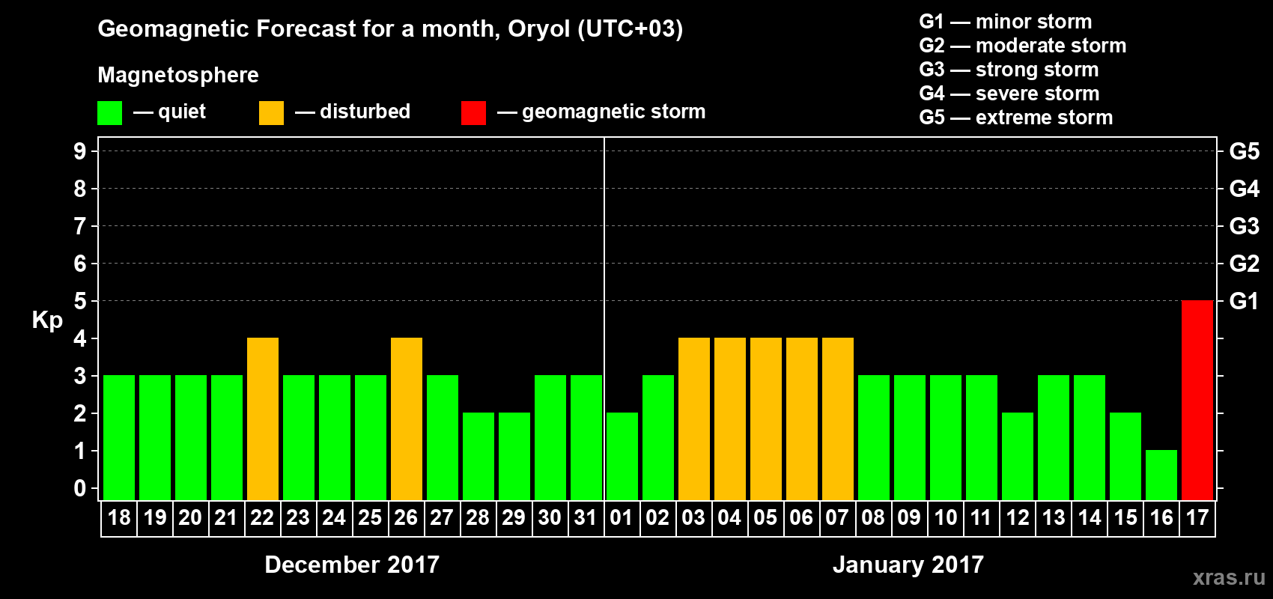Screen dimensions: 1273x599
Task: Click 'G4 — severe storm' legend text
Action: [x=1009, y=94]
